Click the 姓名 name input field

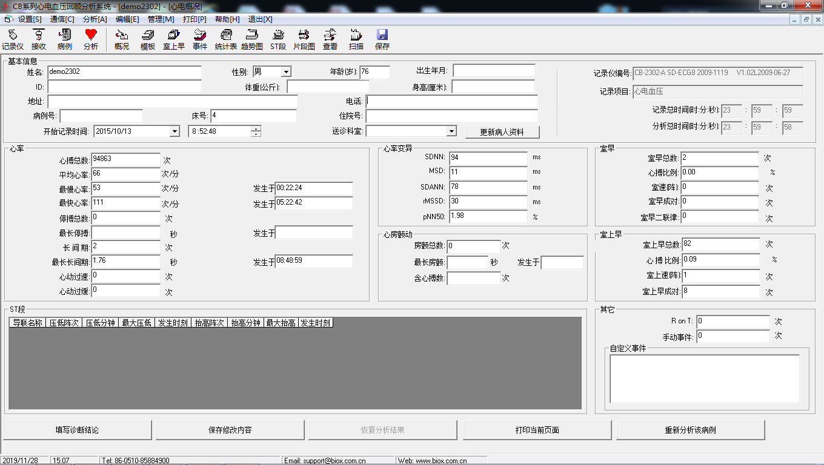124,72
